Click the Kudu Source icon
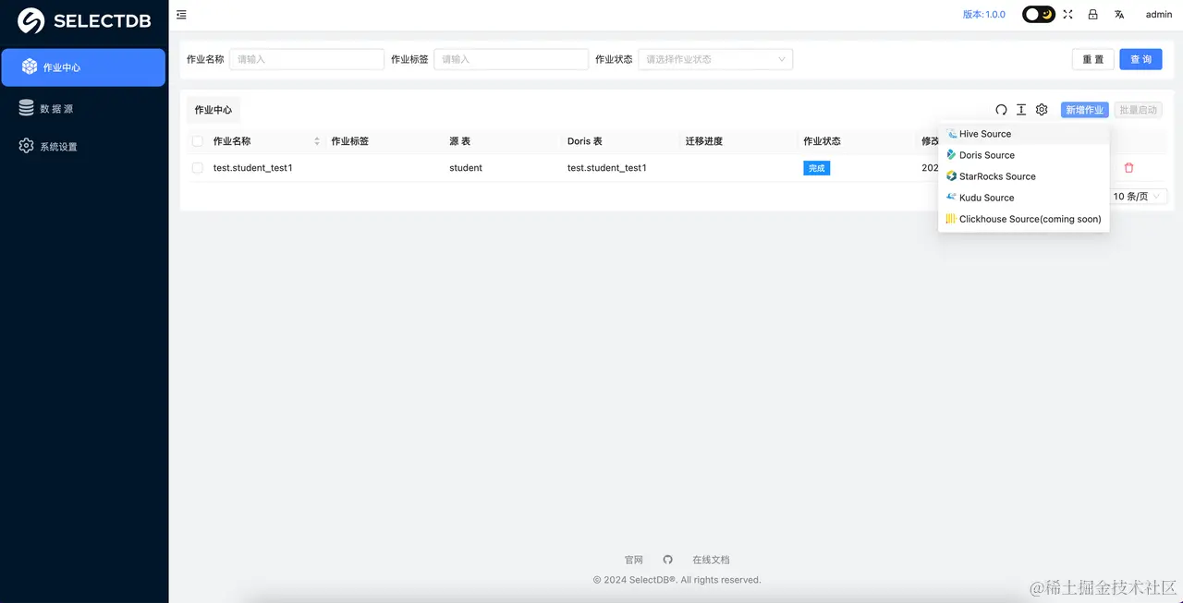Screen dimensions: 1183x603 click(952, 198)
